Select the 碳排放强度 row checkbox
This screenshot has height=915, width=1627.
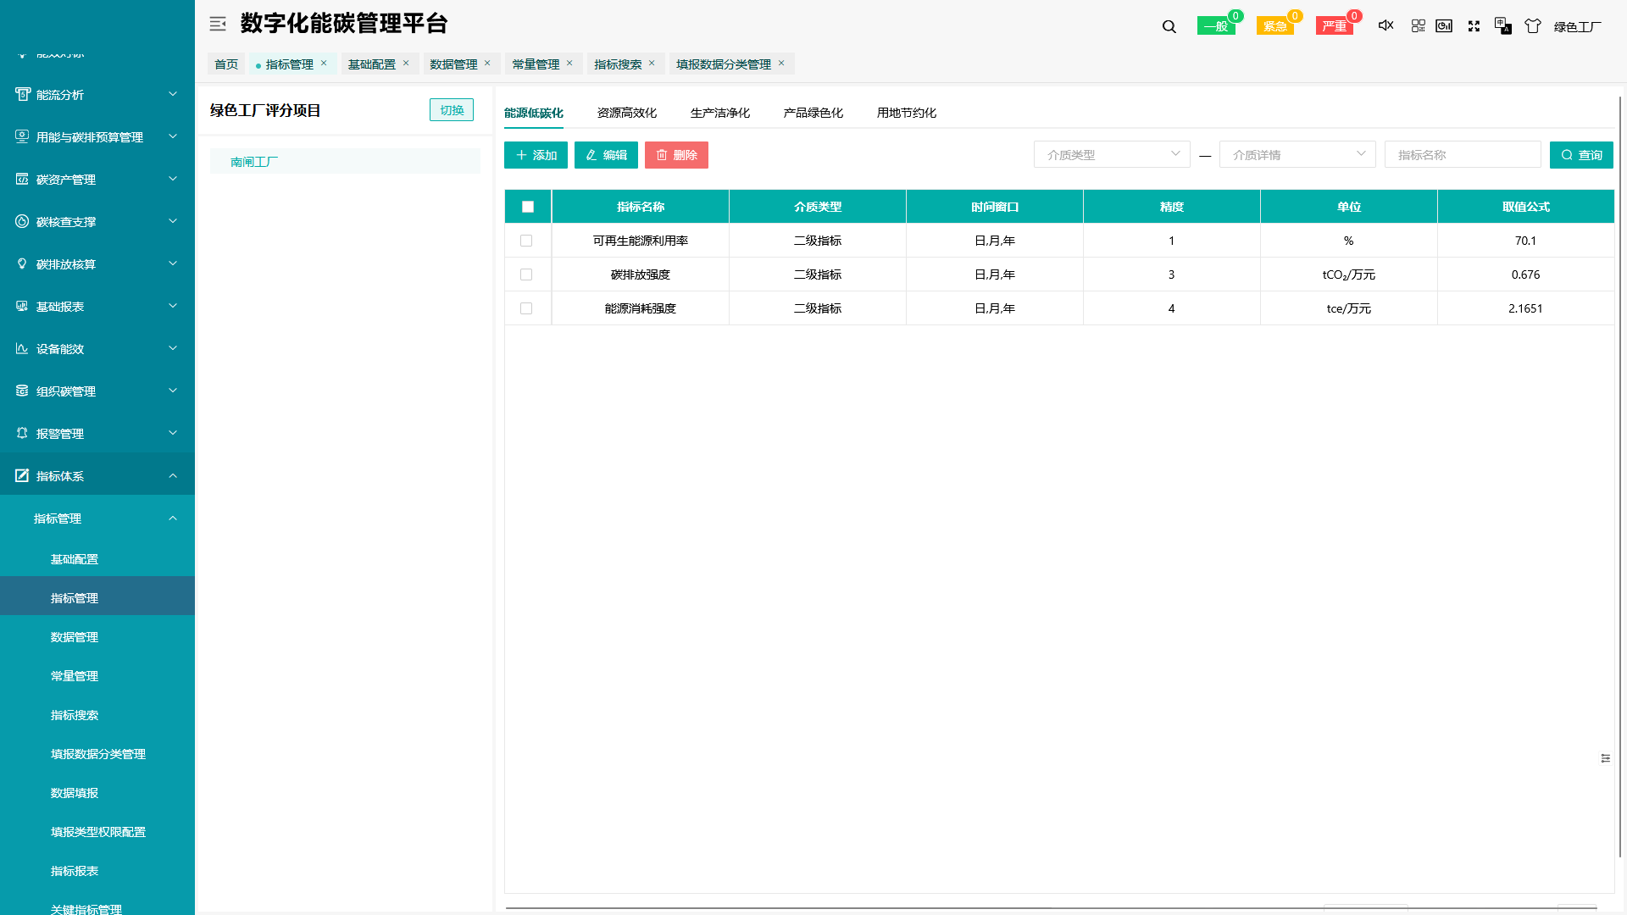point(527,274)
